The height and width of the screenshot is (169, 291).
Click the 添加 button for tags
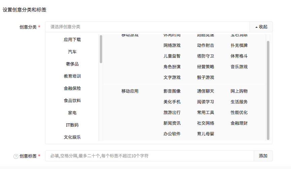click(263, 156)
